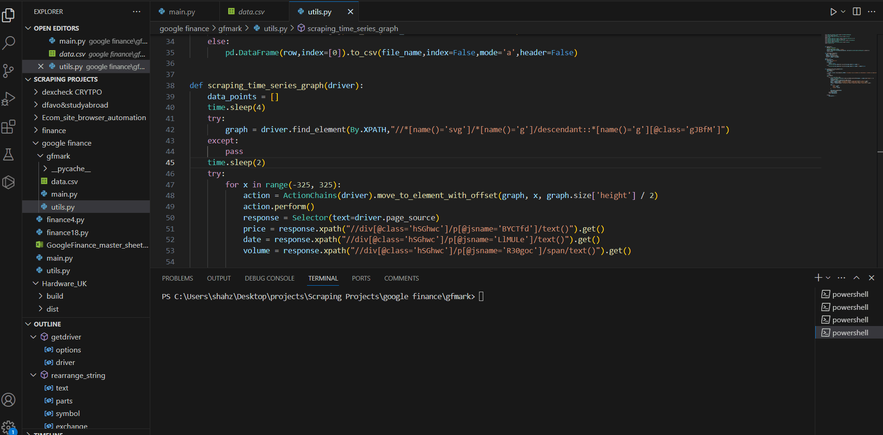The image size is (883, 435).
Task: Expand the build folder
Action: coord(86,296)
